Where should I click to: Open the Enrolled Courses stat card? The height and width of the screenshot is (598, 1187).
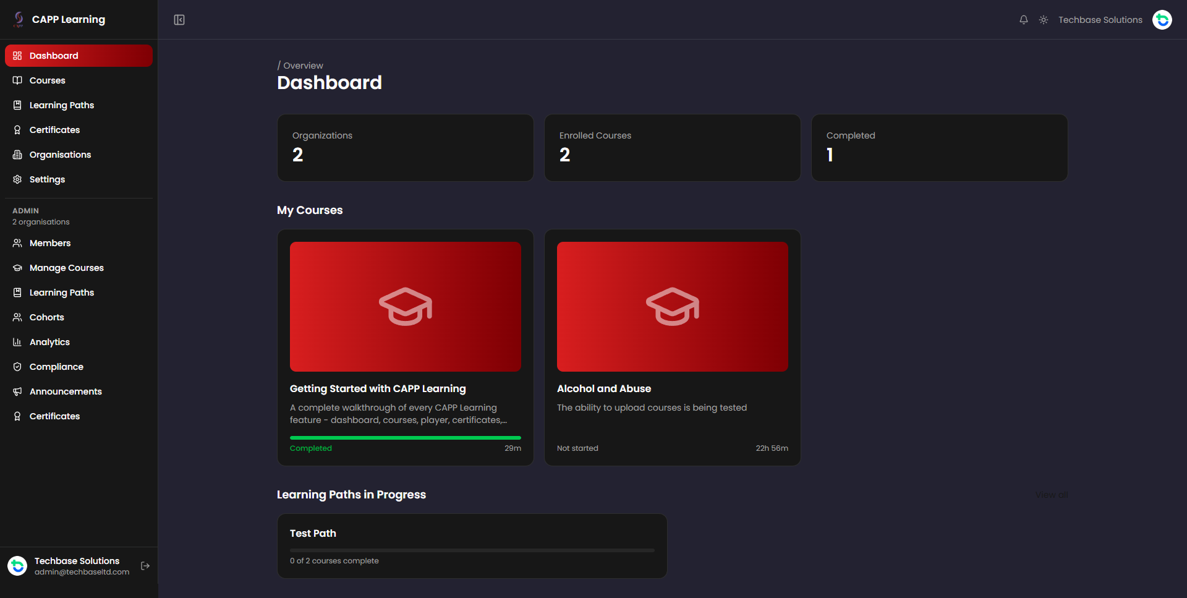[x=673, y=148]
